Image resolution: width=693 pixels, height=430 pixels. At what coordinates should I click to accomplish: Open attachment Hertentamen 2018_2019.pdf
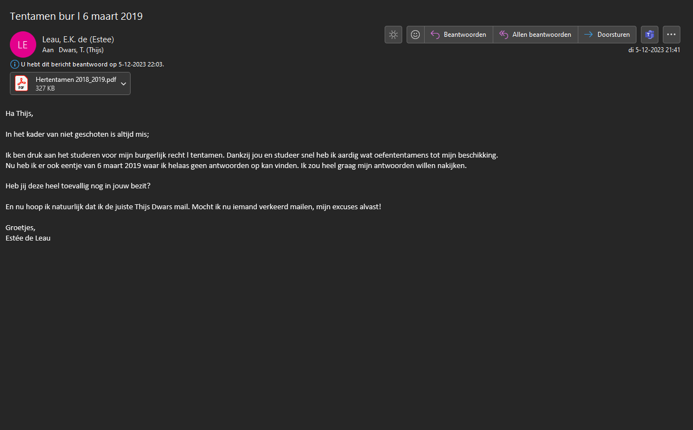[76, 80]
